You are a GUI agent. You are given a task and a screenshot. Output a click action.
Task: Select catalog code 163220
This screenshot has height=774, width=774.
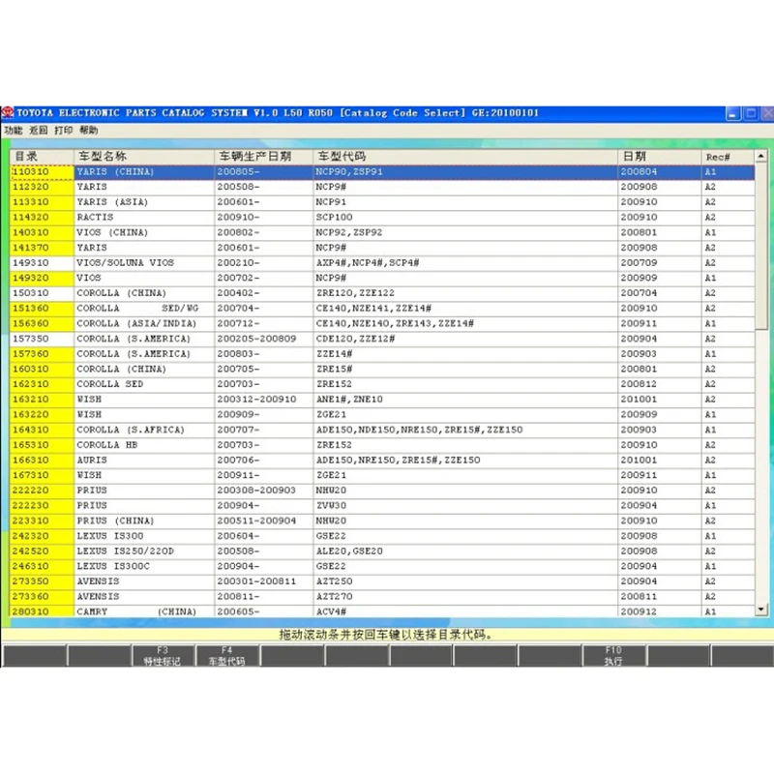coord(42,415)
